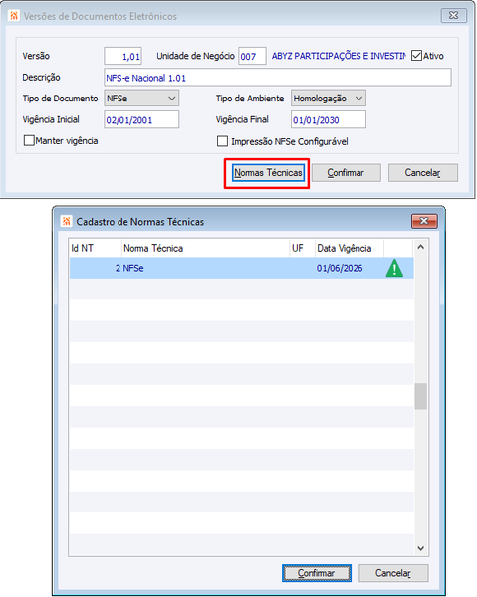Click the ABYZ PARTICIPAÇÕES E INVESTIM business unit name

[339, 56]
